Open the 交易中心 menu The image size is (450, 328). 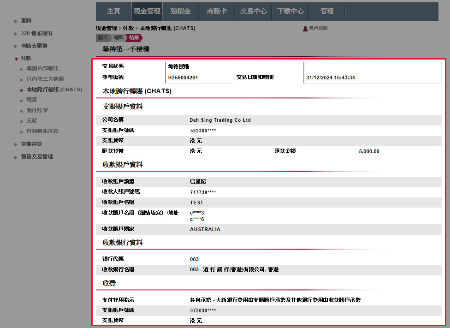pos(253,11)
